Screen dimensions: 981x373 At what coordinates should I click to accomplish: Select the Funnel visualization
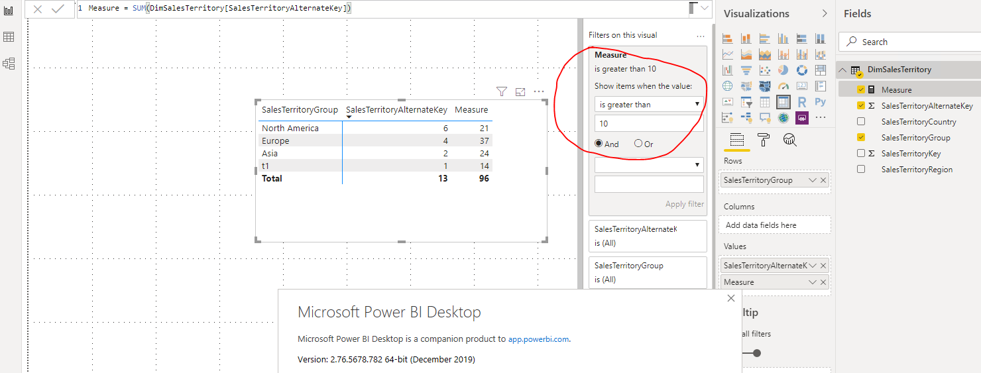coord(746,70)
